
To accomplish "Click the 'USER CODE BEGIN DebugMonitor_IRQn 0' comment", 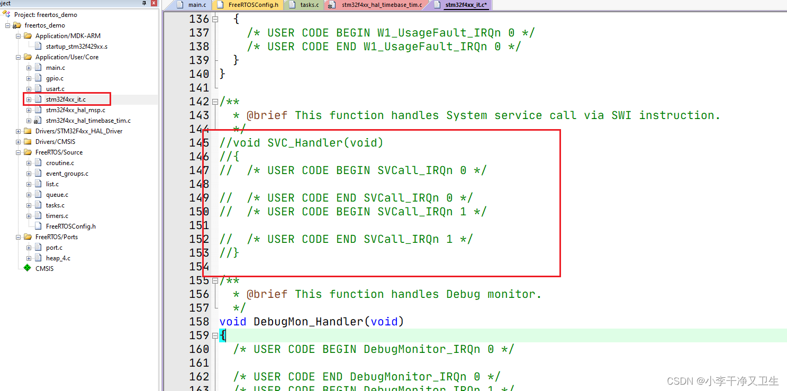I will point(374,349).
